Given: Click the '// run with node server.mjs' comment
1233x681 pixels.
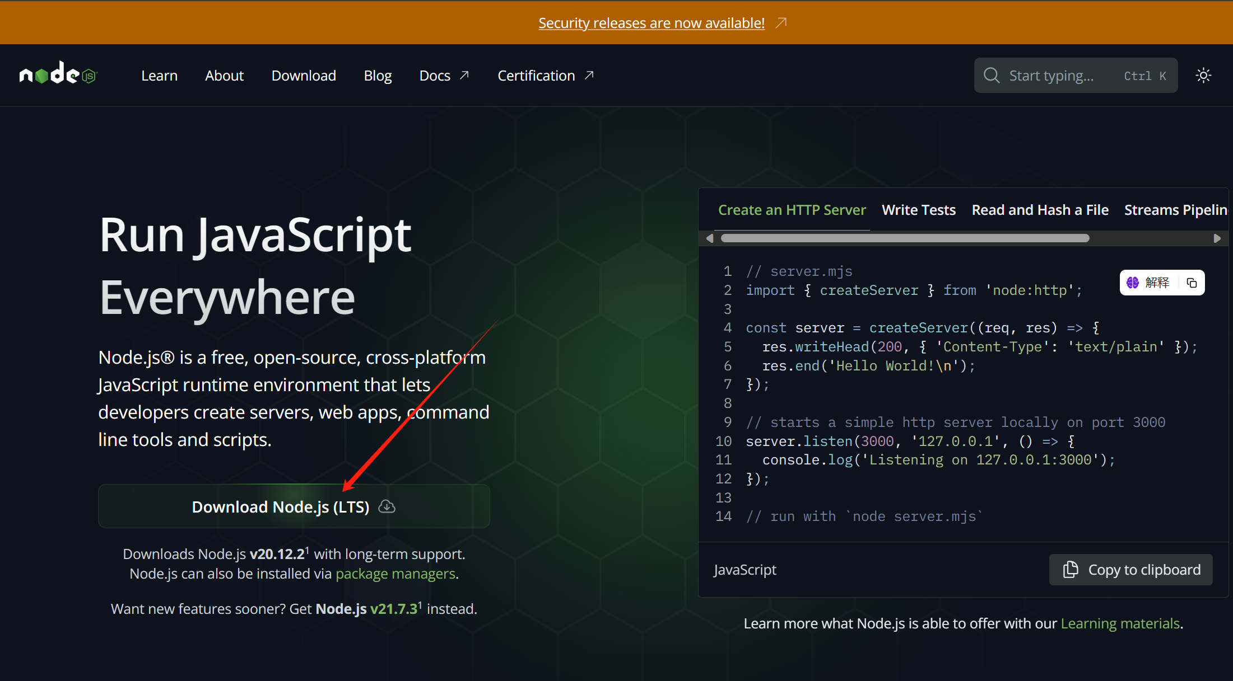Looking at the screenshot, I should pos(864,516).
